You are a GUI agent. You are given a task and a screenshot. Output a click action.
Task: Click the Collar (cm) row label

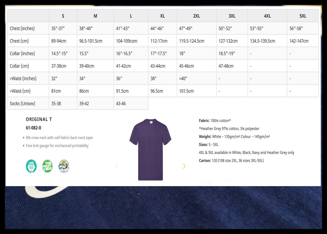(19, 66)
